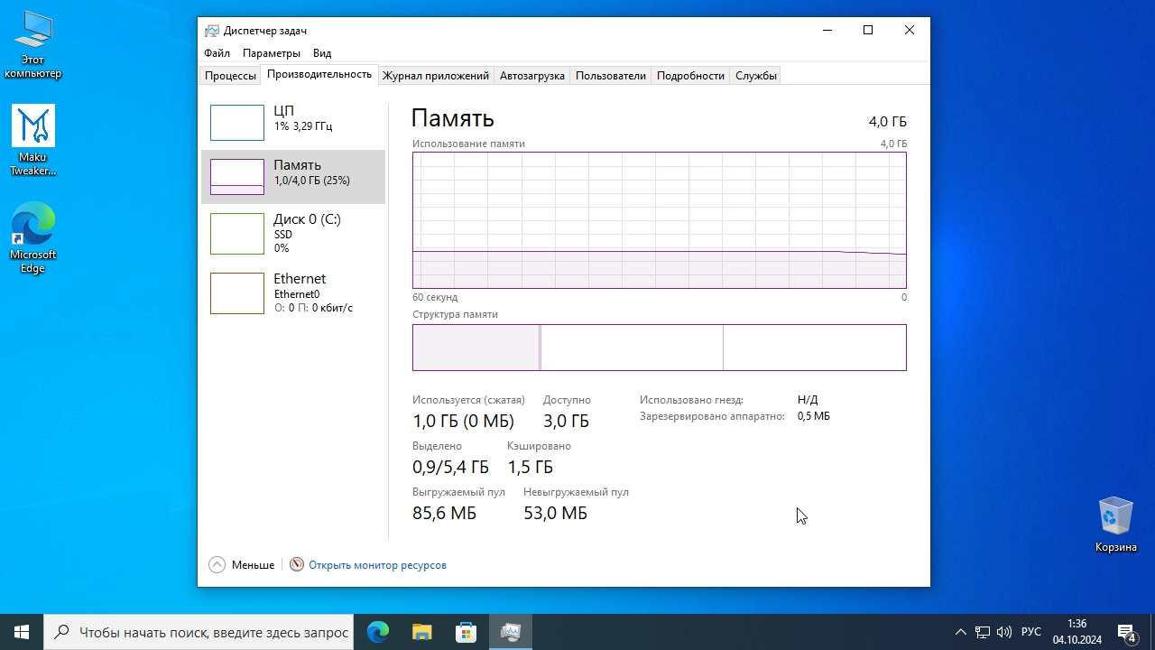Switch to the Процессы tab
1155x650 pixels.
pyautogui.click(x=230, y=76)
